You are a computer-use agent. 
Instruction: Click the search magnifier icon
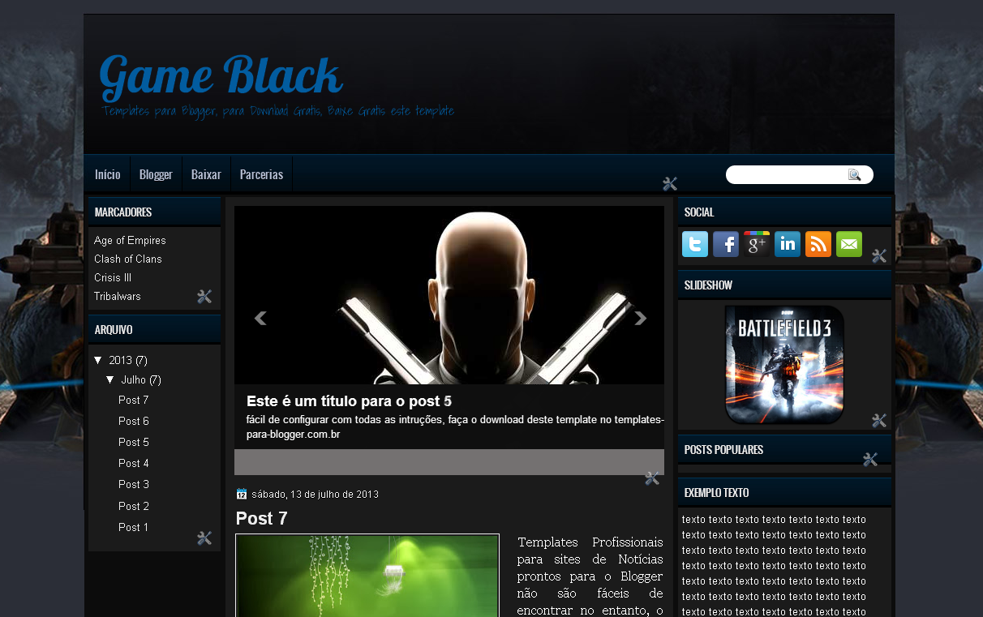pos(855,174)
